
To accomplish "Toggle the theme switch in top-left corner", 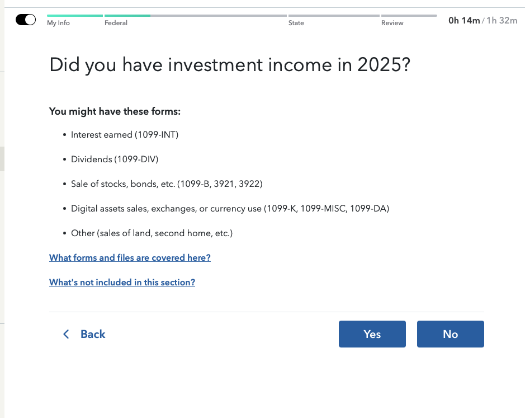I will (x=25, y=18).
